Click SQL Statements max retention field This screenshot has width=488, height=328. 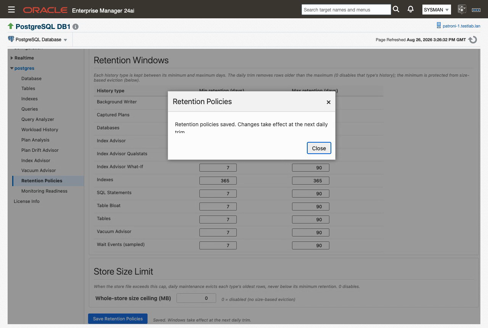click(x=311, y=193)
